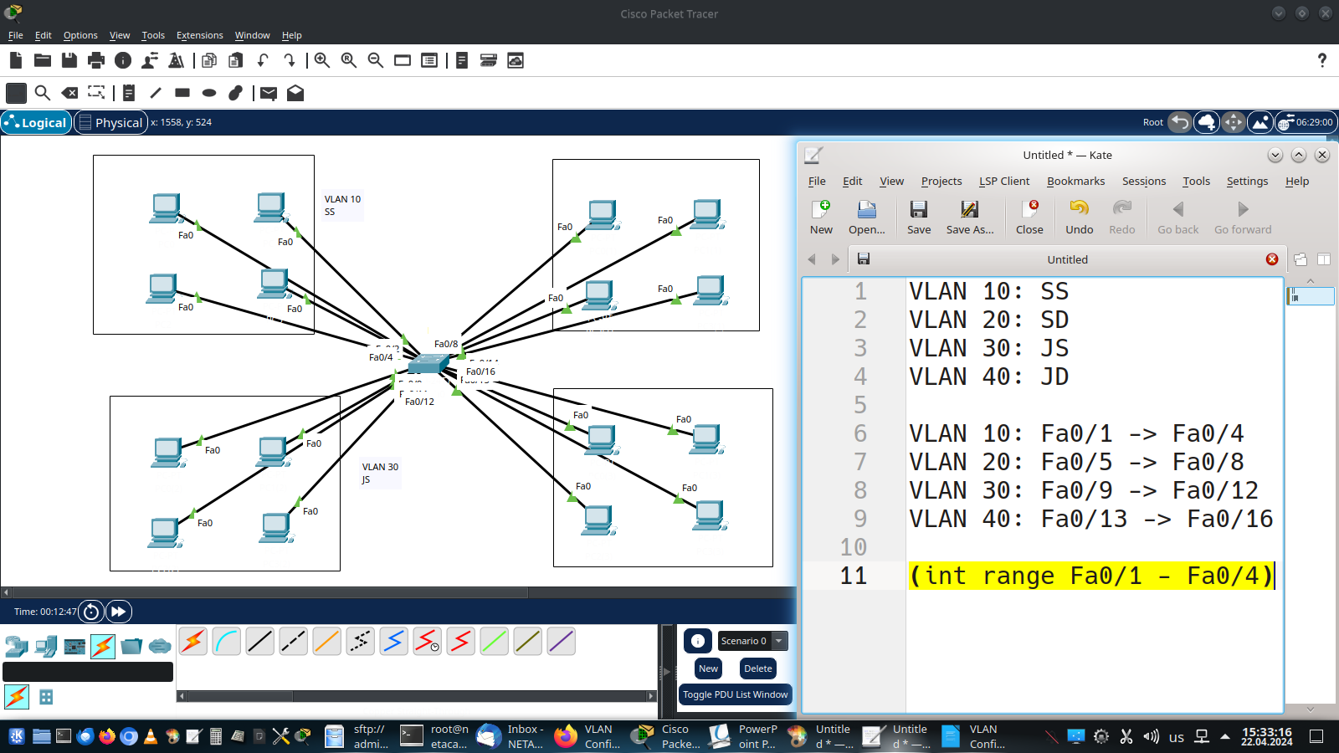Viewport: 1339px width, 753px height.
Task: Click the New scenario button
Action: [x=708, y=668]
